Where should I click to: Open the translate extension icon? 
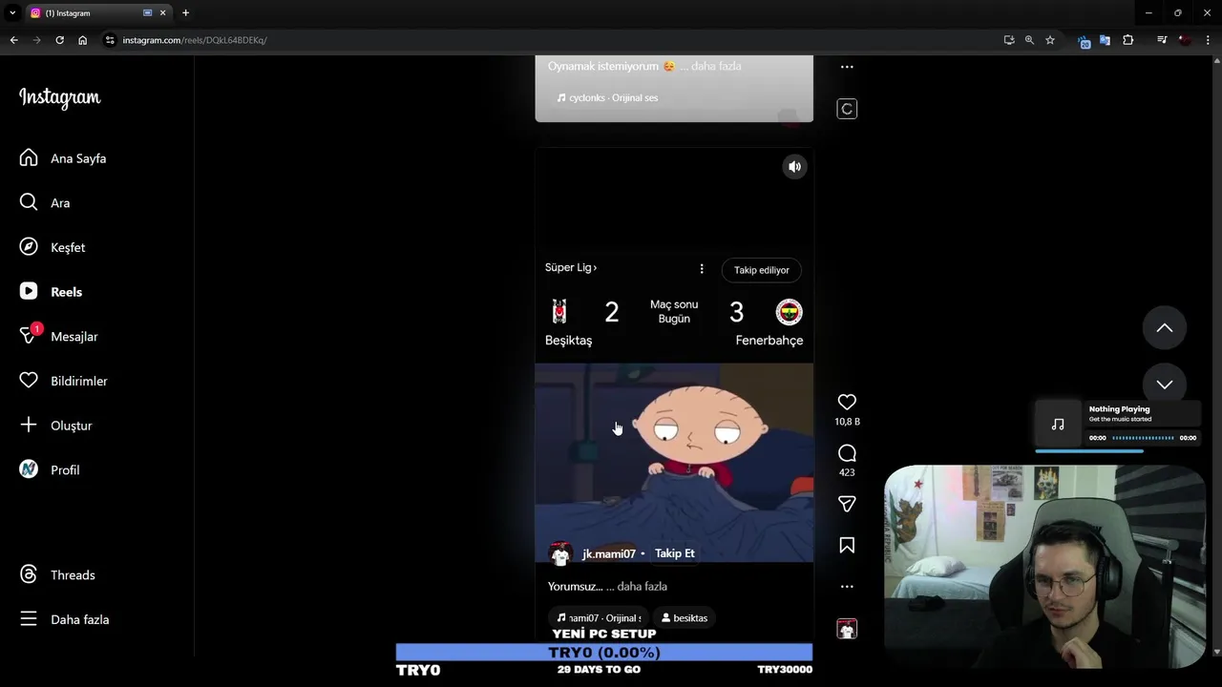tap(1105, 40)
